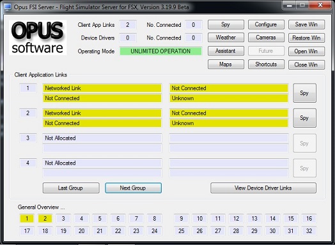
Task: Click the Close Win button
Action: point(306,65)
